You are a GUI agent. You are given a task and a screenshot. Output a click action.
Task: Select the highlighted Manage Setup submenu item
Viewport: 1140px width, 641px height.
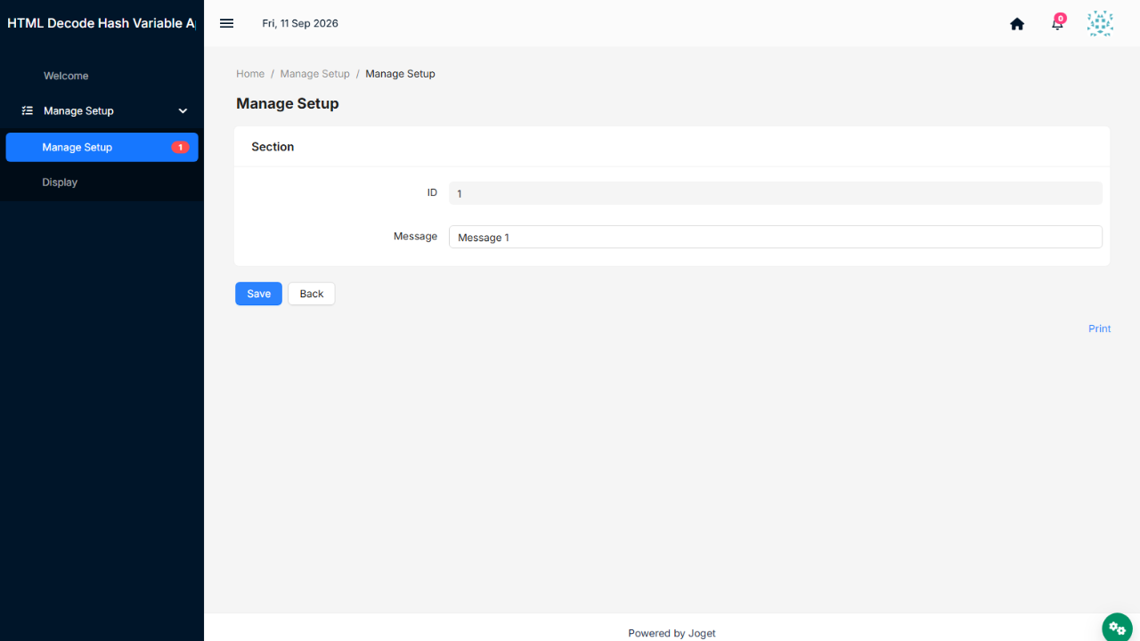coord(102,147)
